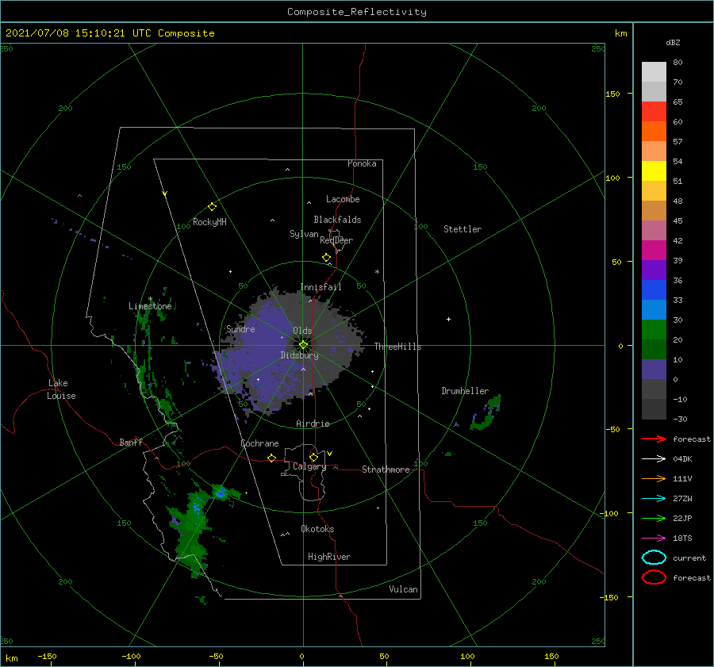714x667 pixels.
Task: Click the magenta 18TS arrow legend icon
Action: 654,539
